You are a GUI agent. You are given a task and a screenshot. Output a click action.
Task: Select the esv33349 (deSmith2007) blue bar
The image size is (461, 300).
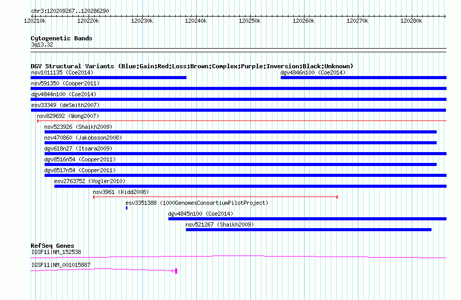tap(238, 110)
